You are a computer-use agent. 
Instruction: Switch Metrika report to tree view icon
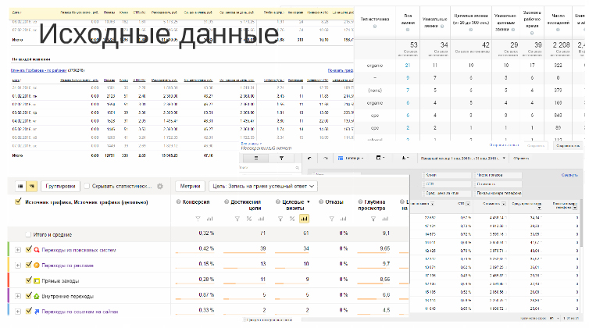31,187
